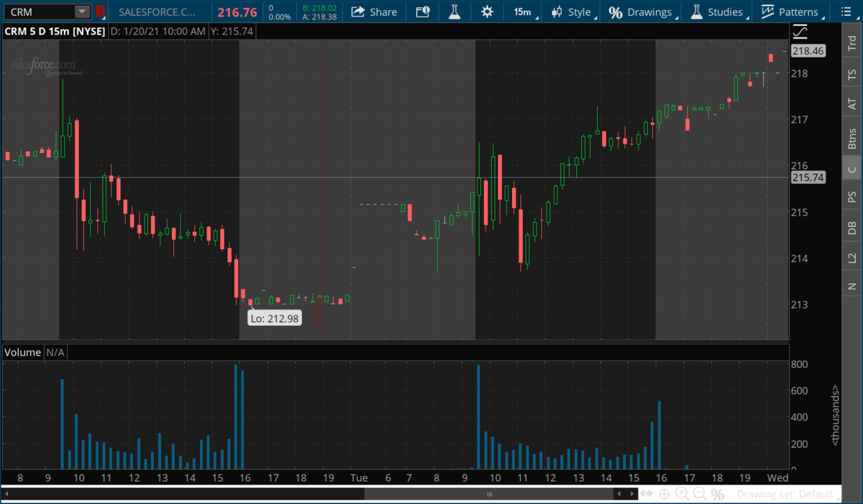Image resolution: width=863 pixels, height=504 pixels.
Task: Click the expand time axis arrows icon
Action: pos(647,494)
